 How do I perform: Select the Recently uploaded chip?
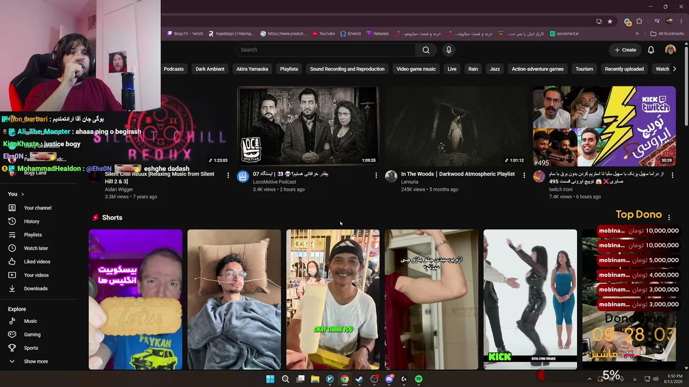[624, 69]
